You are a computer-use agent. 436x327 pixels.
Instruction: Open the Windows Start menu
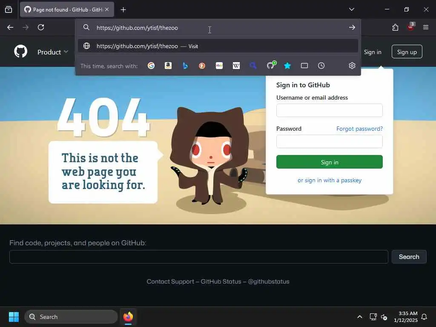[14, 317]
